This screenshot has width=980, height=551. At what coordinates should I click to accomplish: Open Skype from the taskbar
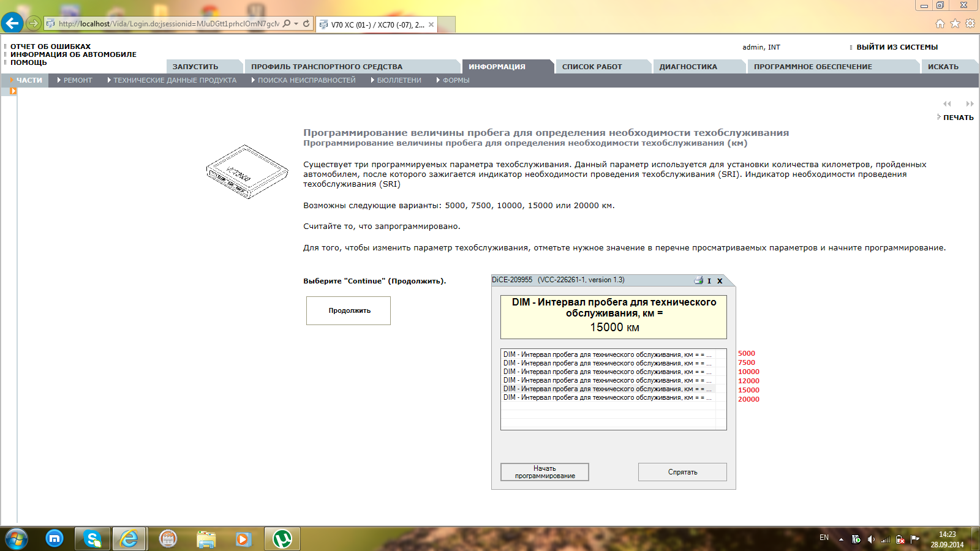(92, 539)
